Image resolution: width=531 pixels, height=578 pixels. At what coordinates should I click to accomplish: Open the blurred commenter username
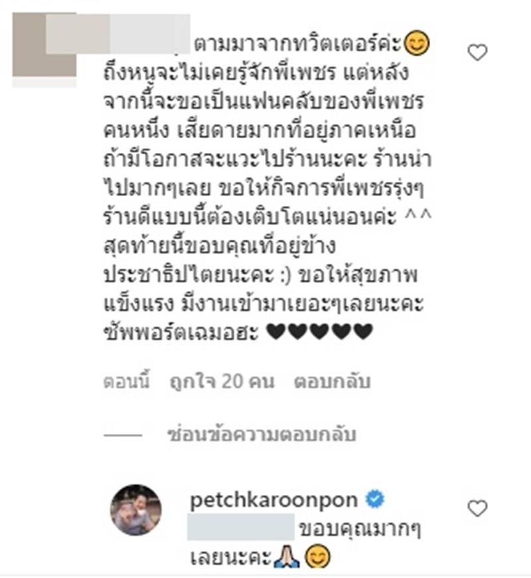pos(118,34)
